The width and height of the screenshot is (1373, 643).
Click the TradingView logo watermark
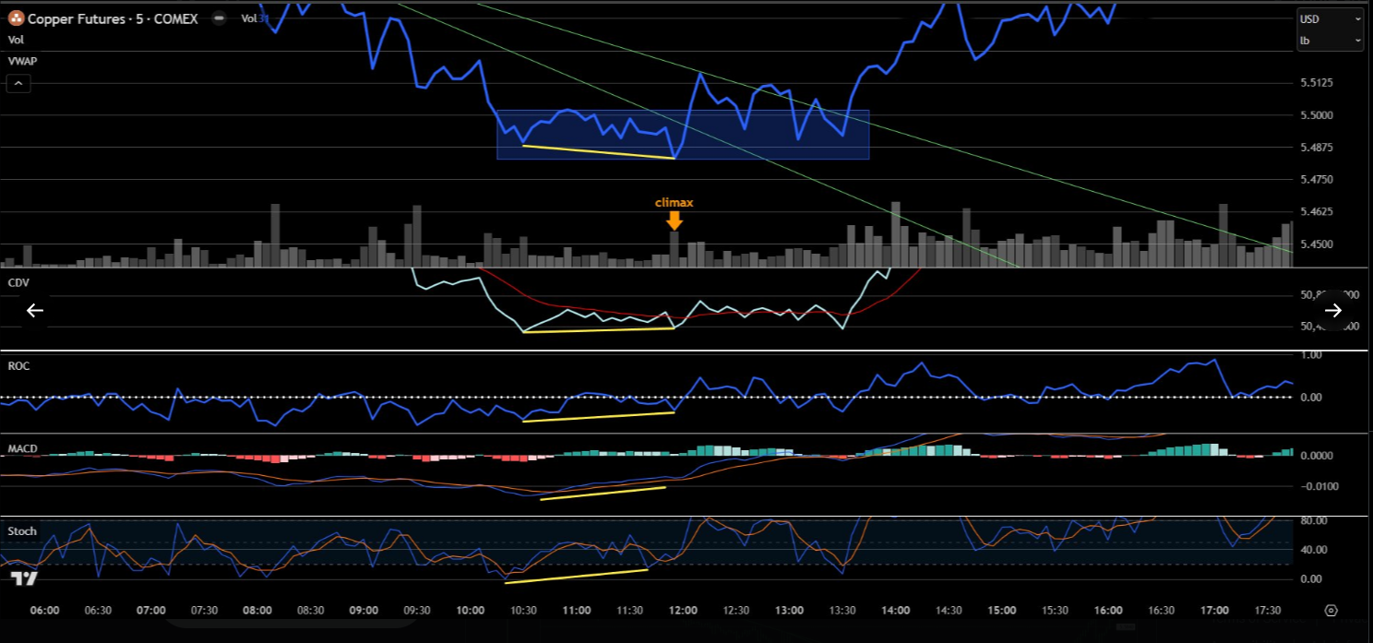[x=23, y=577]
